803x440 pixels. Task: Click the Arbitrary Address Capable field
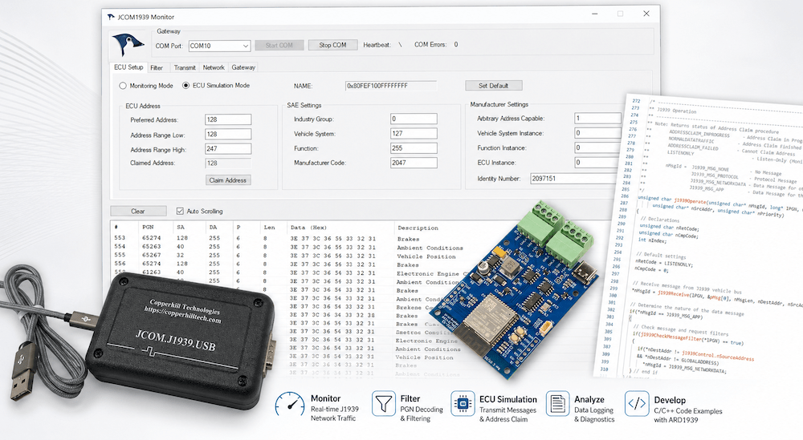click(597, 118)
